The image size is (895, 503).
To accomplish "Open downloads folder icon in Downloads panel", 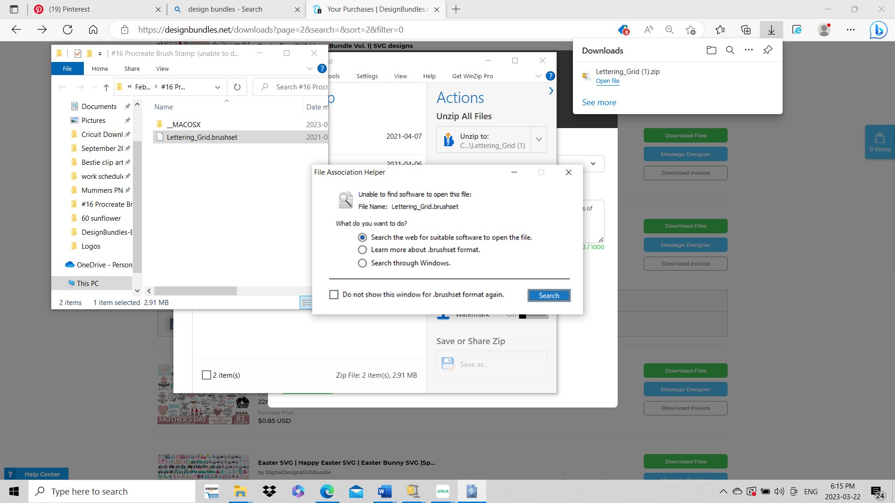I will [711, 50].
